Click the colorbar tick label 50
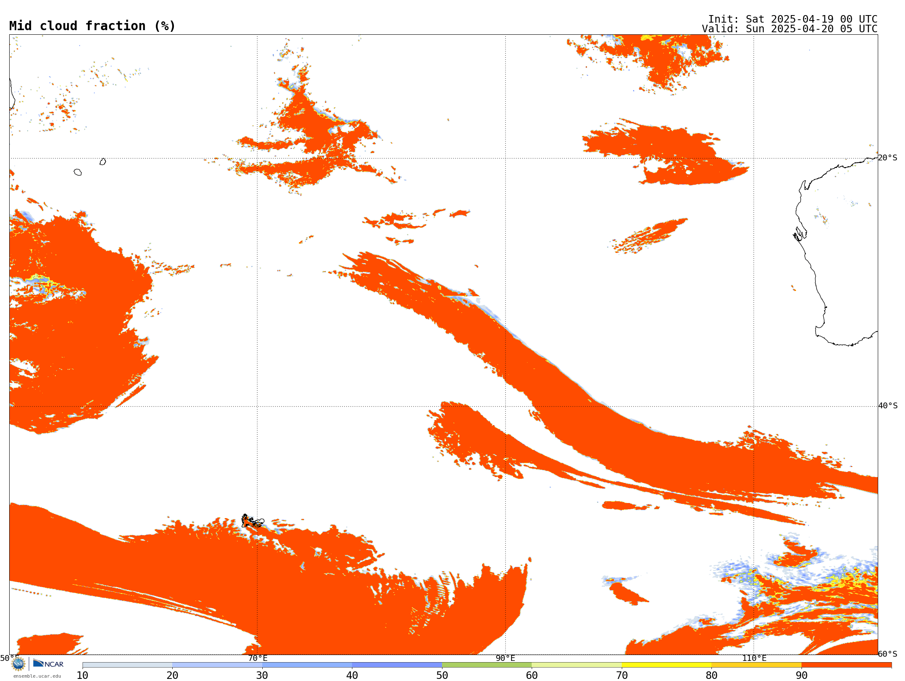 [442, 675]
